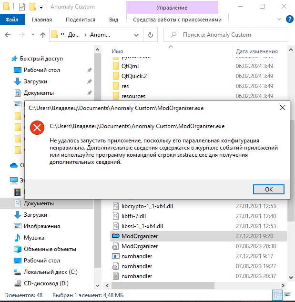Switch to the Поделиться ribbon tab
Screen dimensions: 295x302
pos(81,20)
